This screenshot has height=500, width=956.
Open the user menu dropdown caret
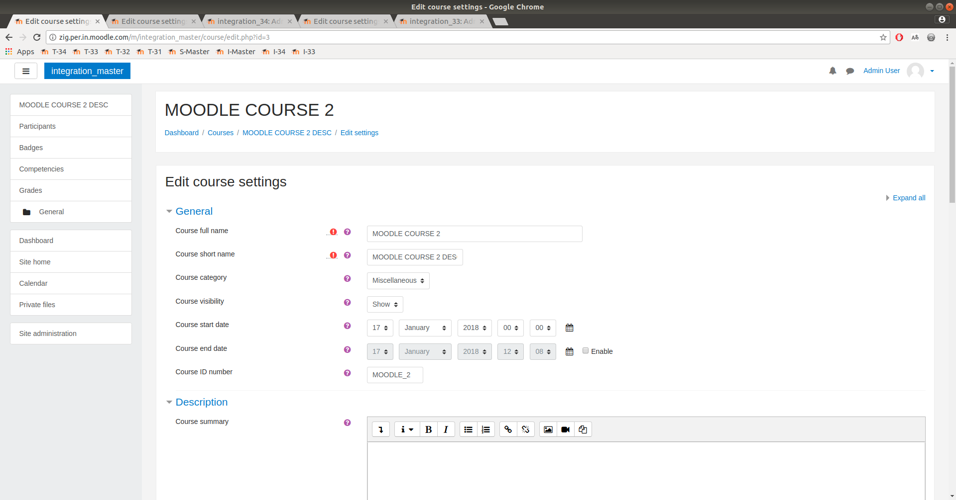(x=932, y=71)
